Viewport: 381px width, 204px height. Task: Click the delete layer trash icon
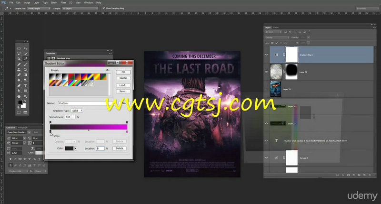[x=370, y=175]
